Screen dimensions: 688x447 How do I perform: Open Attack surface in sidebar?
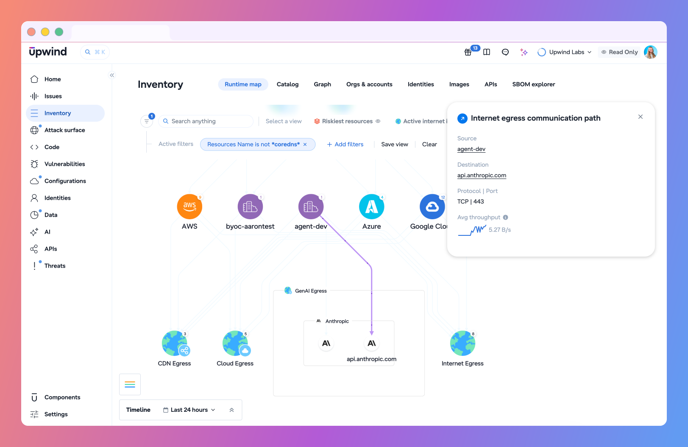tap(65, 130)
